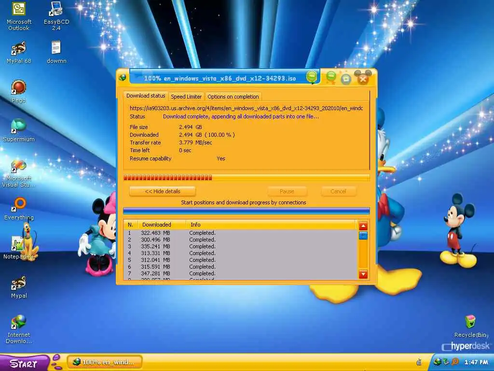Minimize the download dialog with the green button
Viewport: 494px width, 371px height.
[331, 77]
